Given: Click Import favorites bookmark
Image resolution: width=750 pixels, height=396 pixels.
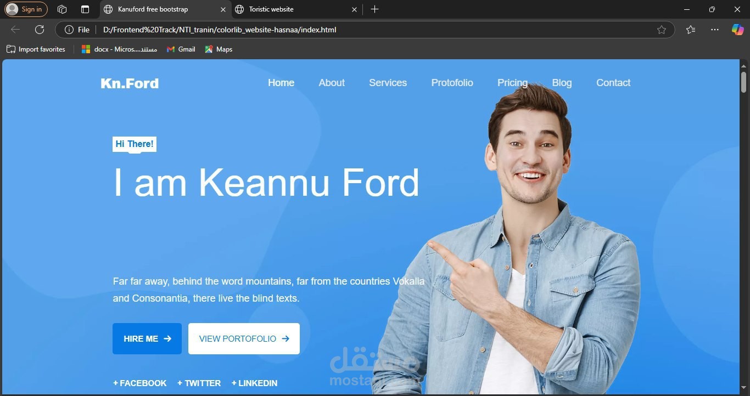Looking at the screenshot, I should 36,49.
